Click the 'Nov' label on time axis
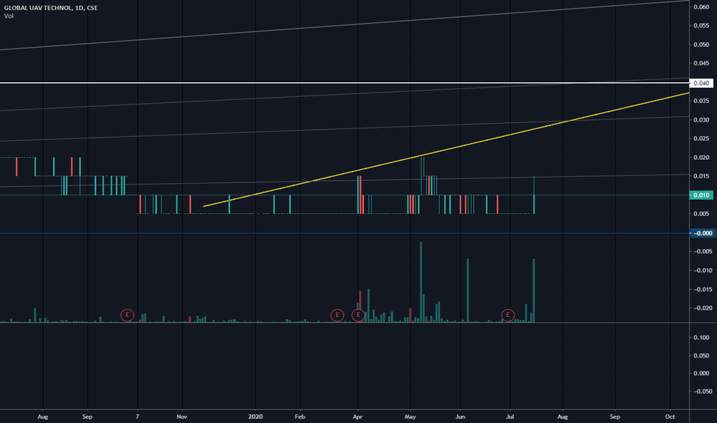This screenshot has width=717, height=423. (x=182, y=417)
